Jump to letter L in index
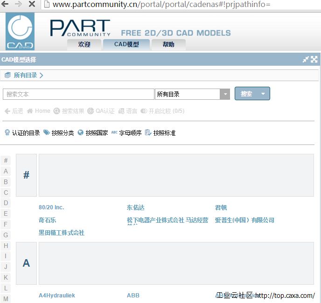Screen dimensions: 321x303 (x=6, y=288)
